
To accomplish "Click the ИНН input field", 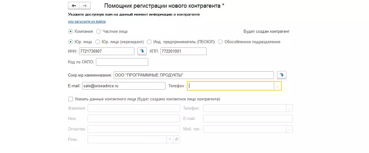I will point(106,51).
